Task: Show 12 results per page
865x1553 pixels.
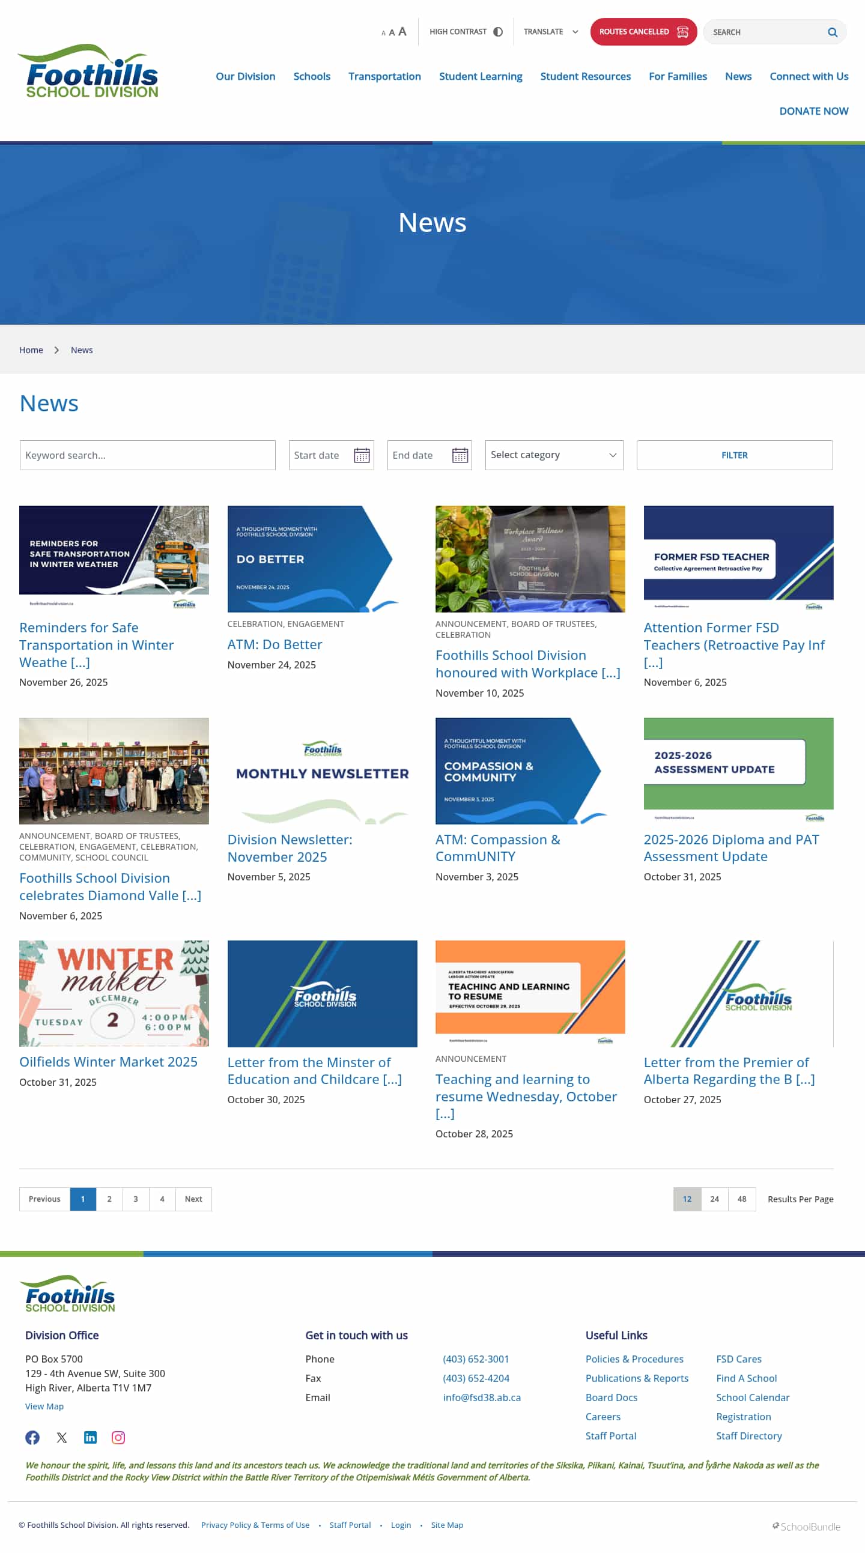Action: coord(687,1199)
